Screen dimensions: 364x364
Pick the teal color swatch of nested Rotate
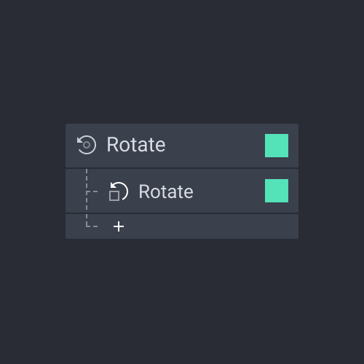[x=277, y=191]
